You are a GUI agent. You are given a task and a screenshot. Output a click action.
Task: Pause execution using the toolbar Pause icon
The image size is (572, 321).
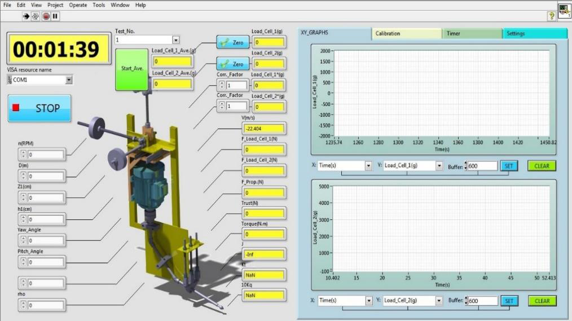point(55,16)
